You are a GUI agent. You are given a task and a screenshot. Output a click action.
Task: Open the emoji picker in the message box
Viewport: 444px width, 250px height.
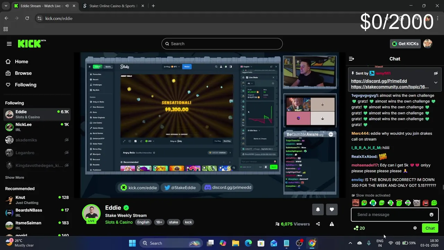(x=432, y=215)
